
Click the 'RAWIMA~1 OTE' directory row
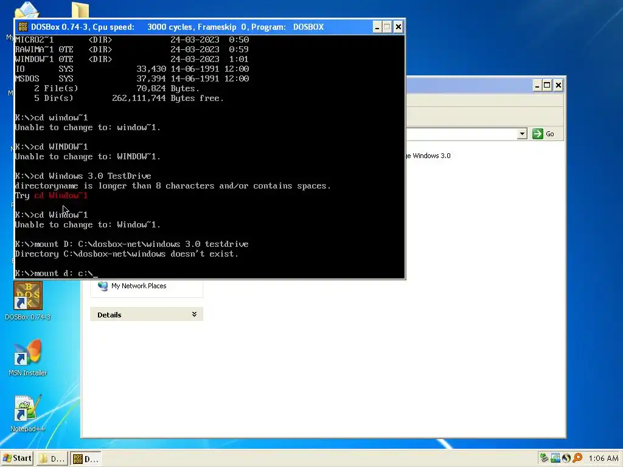(132, 50)
